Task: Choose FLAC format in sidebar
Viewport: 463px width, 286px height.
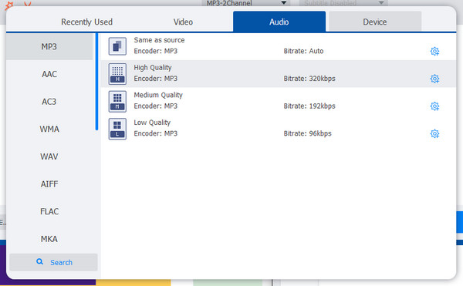Action: 49,211
